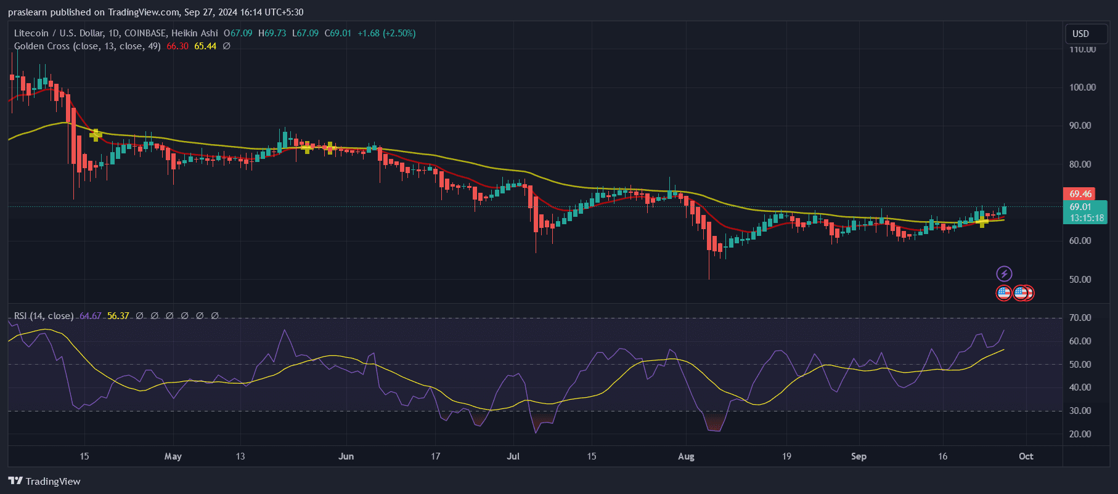1118x494 pixels.
Task: Click the Aug label on time axis
Action: [x=686, y=456]
